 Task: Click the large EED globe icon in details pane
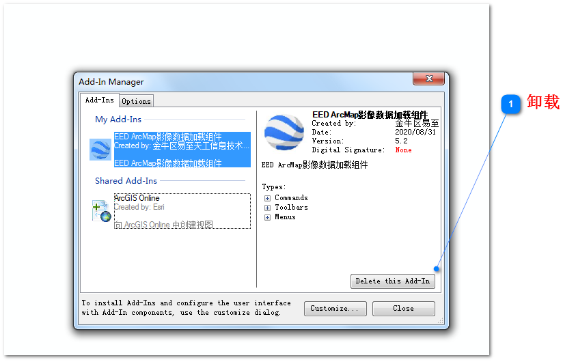pos(284,133)
